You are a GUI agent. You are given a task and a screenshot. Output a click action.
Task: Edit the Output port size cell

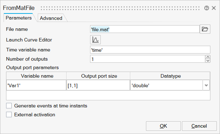tap(98, 85)
